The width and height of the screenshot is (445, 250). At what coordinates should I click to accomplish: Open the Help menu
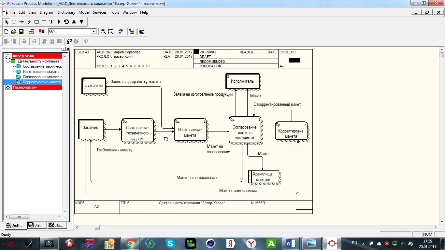144,12
